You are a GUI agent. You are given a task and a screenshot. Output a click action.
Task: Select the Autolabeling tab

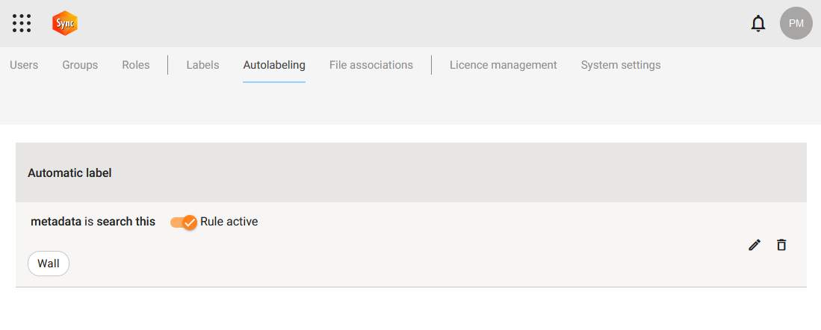coord(274,65)
